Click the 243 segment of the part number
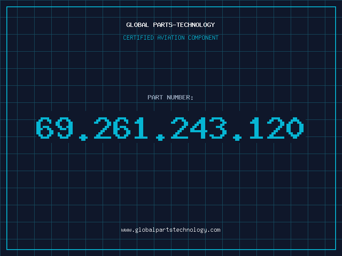The height and width of the screenshot is (256, 342). click(x=198, y=128)
